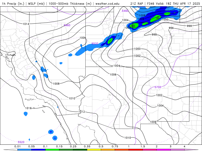Click the 996 isobar label

tap(171, 28)
